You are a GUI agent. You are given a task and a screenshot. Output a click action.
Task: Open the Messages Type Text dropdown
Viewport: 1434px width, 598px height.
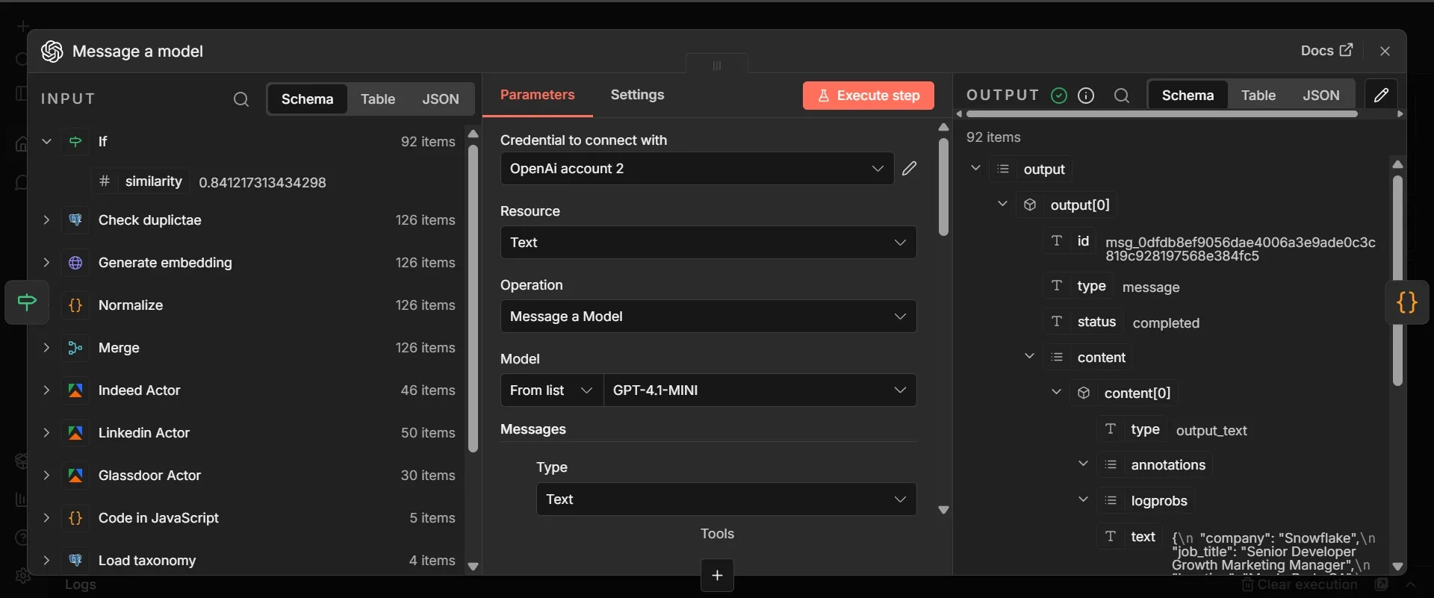(726, 499)
